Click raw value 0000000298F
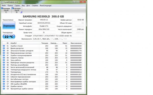Screen dimensions: 153x95 point(76,60)
